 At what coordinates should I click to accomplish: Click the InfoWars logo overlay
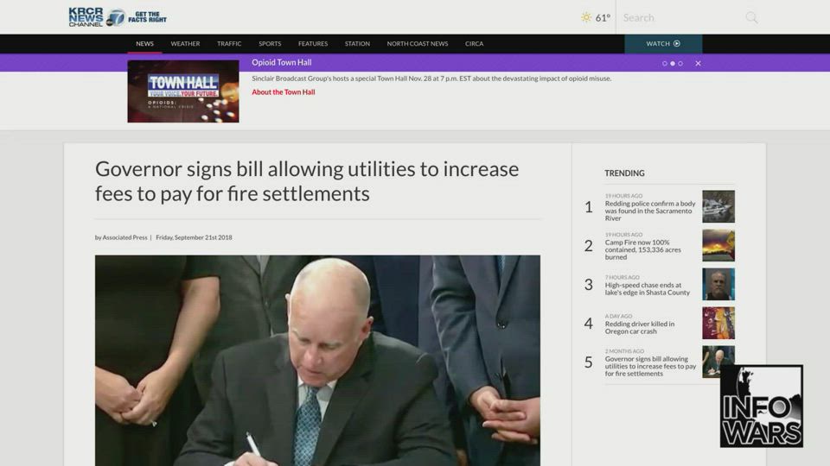click(761, 406)
